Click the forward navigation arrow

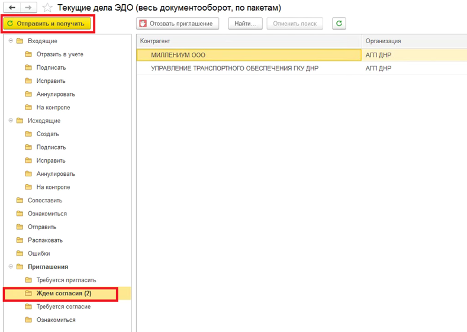point(28,8)
